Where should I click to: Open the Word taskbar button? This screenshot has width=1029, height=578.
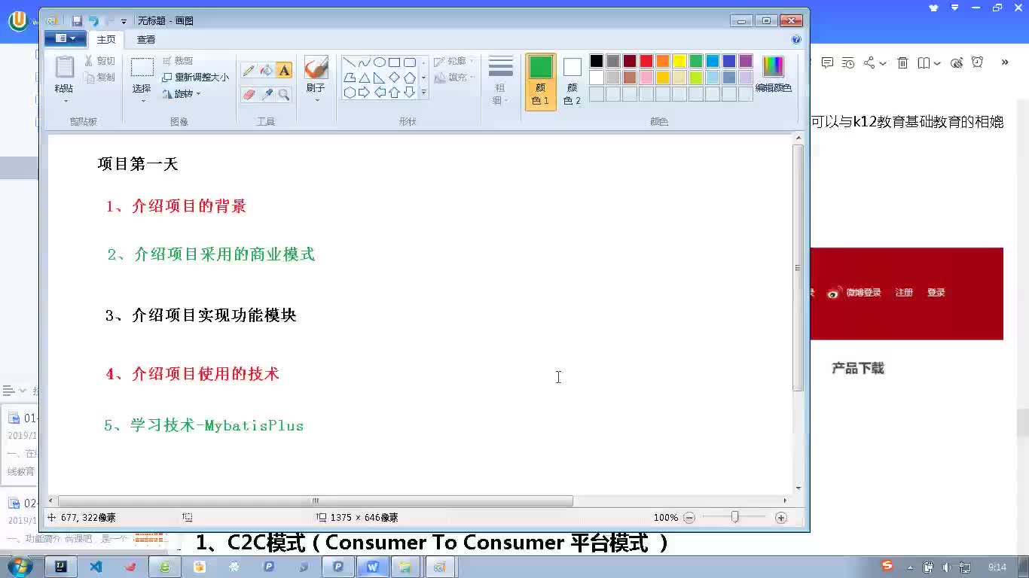372,567
